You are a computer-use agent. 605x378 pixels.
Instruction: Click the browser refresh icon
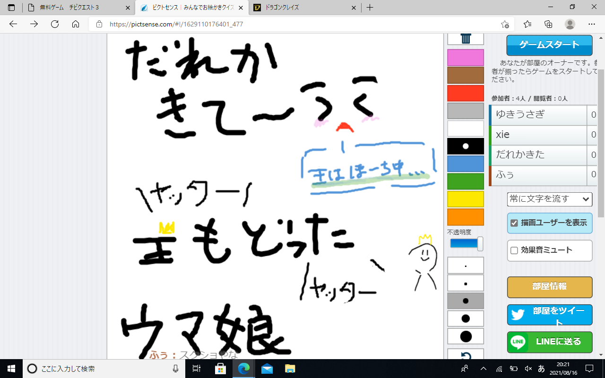55,24
